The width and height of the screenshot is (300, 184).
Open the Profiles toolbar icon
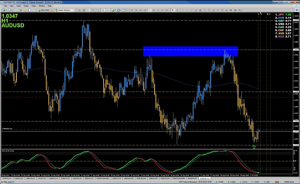tap(9, 10)
